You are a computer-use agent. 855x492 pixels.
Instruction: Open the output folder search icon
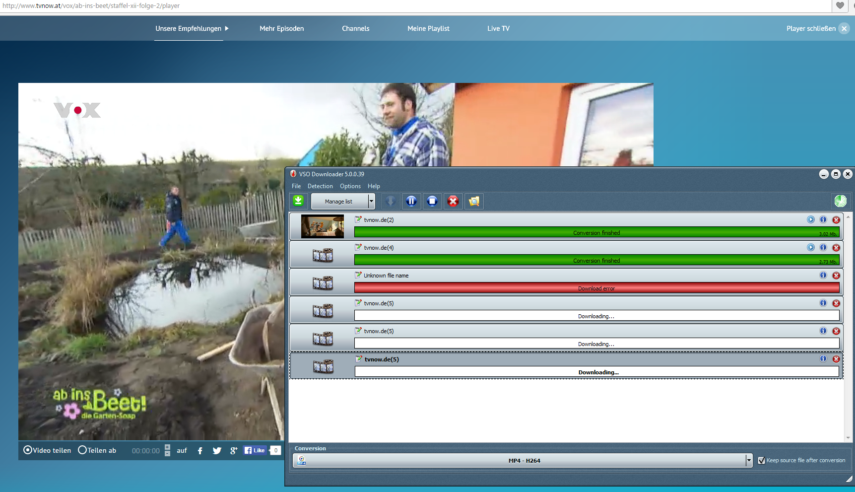(x=474, y=201)
